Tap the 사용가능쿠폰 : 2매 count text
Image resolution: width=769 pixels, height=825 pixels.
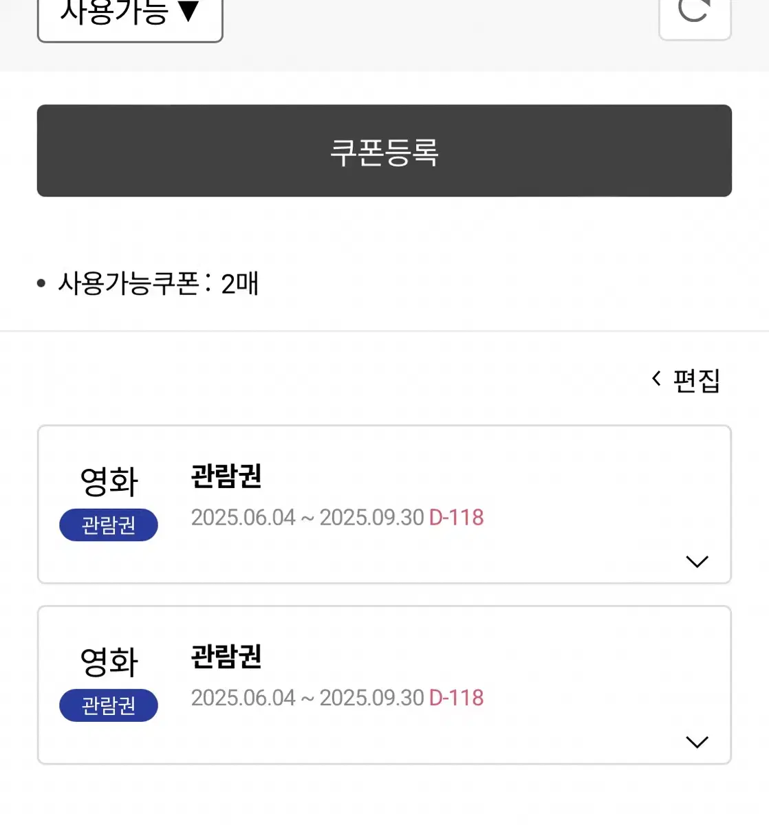[x=158, y=283]
